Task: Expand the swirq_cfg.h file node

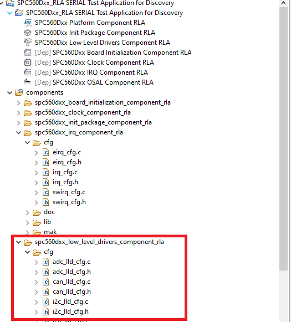Action: tap(37, 202)
